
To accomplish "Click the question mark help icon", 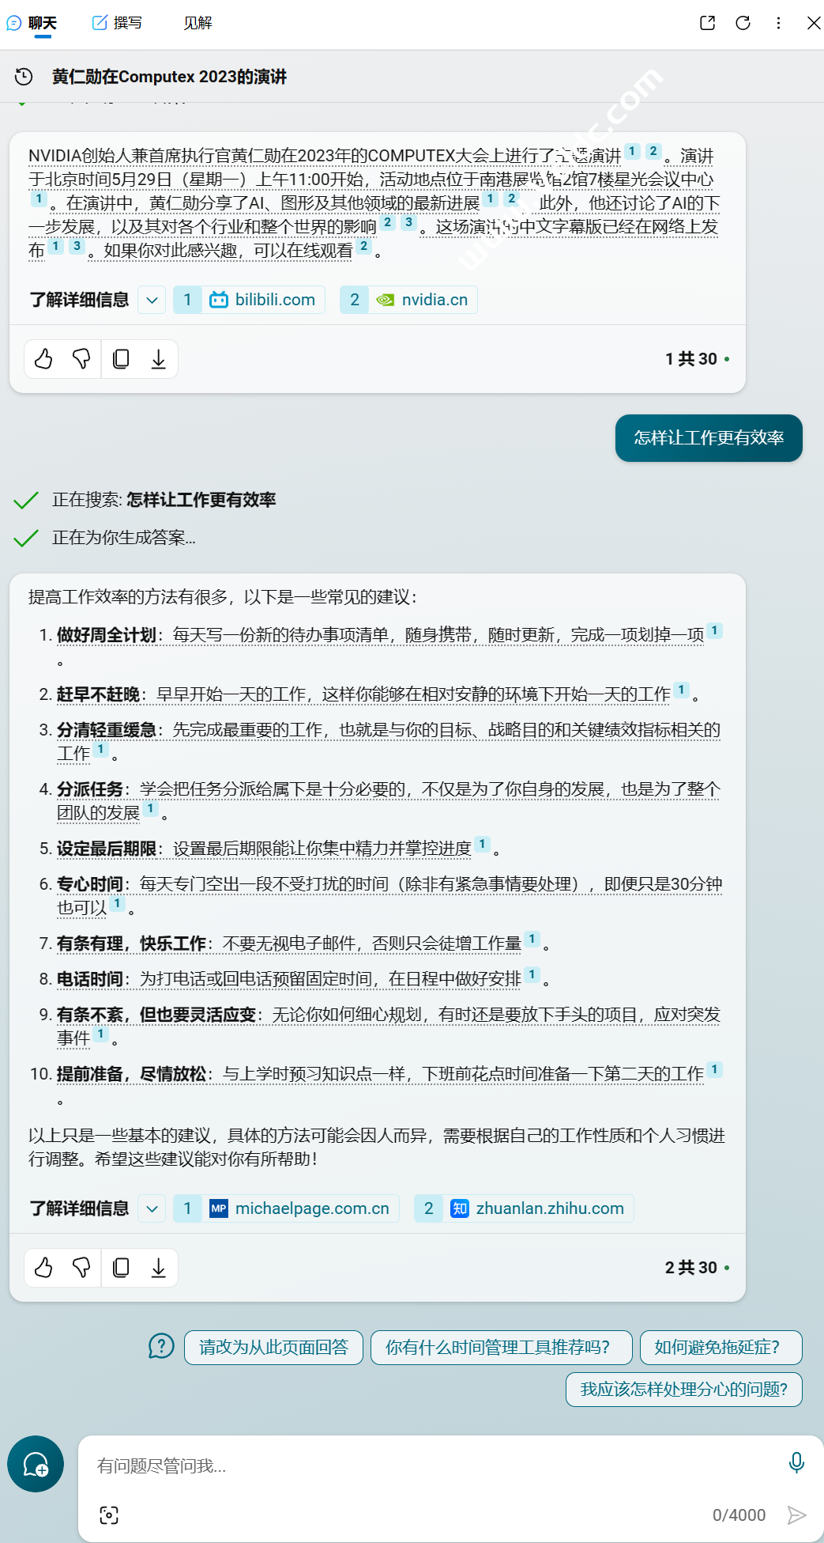I will click(x=161, y=1346).
